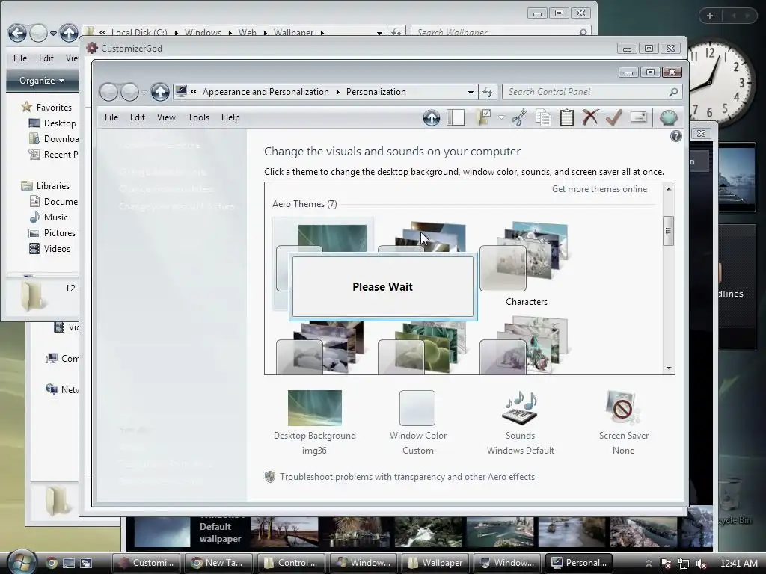Click Refresh button next to Personalization address
The image size is (766, 574).
[488, 92]
